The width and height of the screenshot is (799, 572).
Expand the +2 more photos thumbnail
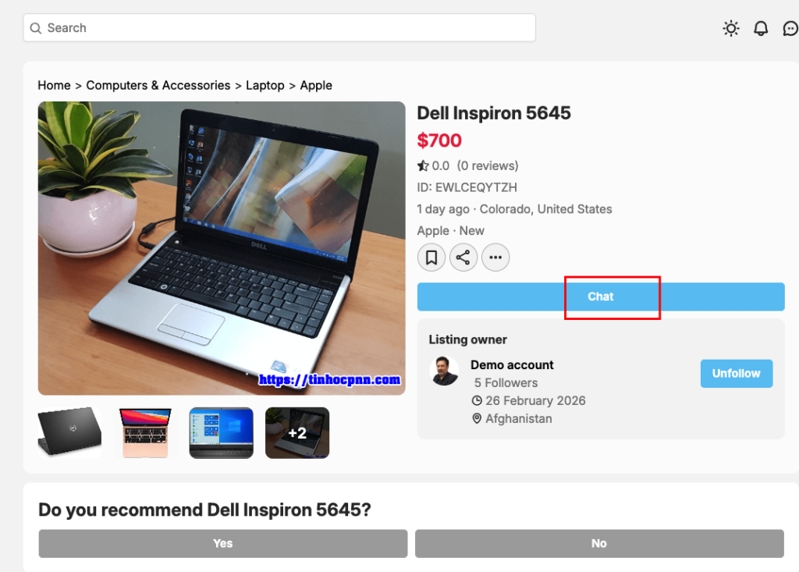coord(297,432)
